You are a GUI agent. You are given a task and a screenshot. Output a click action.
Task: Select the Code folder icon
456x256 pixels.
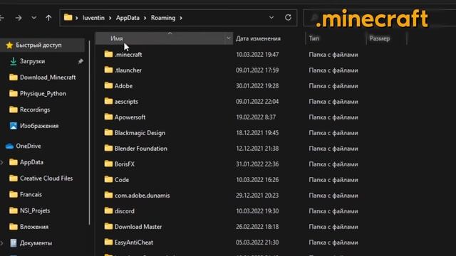108,180
